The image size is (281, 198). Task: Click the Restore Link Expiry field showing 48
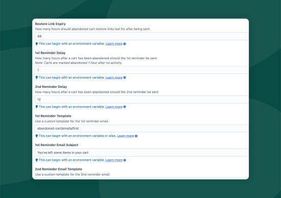[x=142, y=36]
